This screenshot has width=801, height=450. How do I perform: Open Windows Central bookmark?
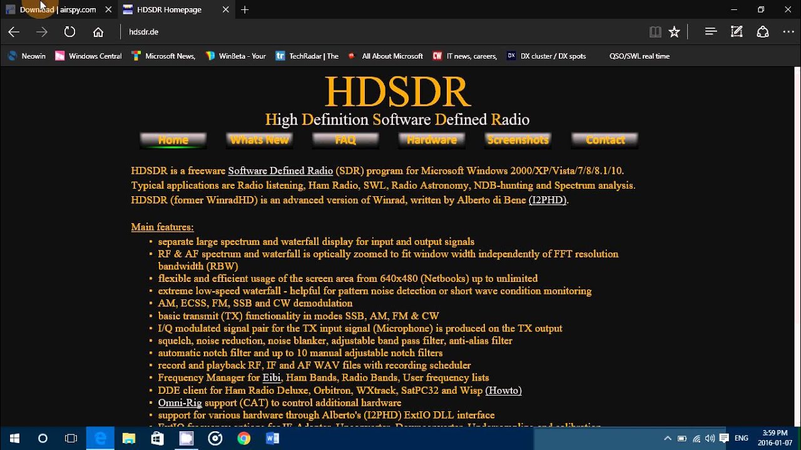[x=88, y=56]
